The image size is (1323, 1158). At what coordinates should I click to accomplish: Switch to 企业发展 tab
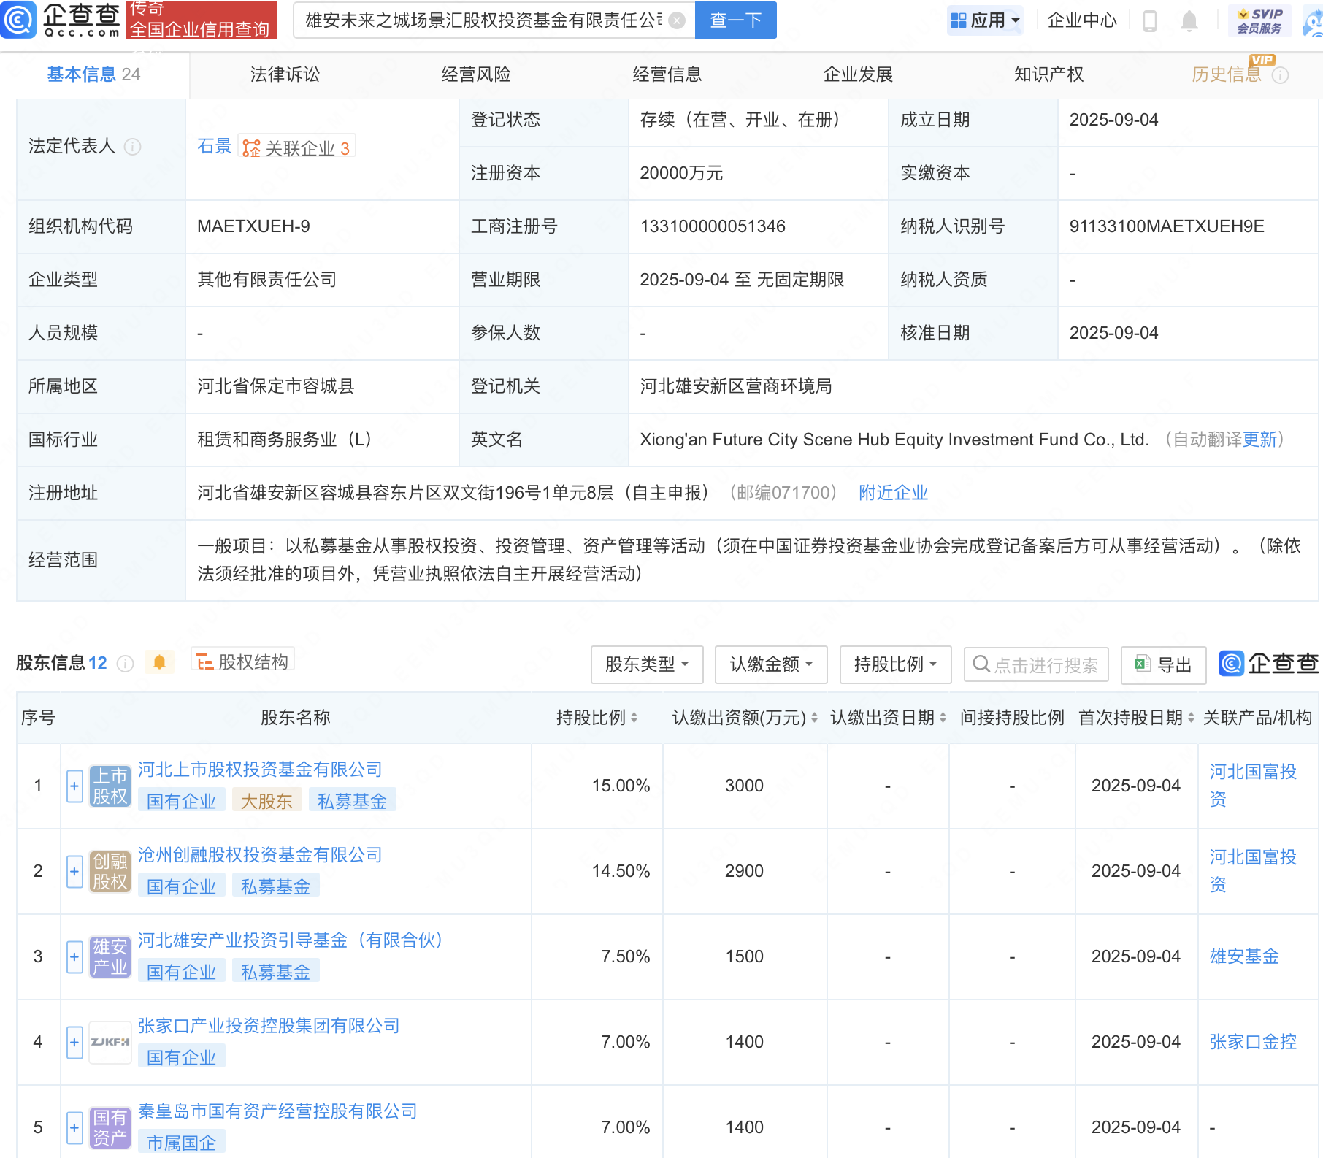(x=859, y=74)
